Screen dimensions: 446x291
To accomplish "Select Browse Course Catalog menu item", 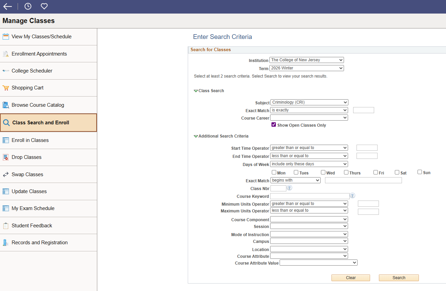I will 38,105.
